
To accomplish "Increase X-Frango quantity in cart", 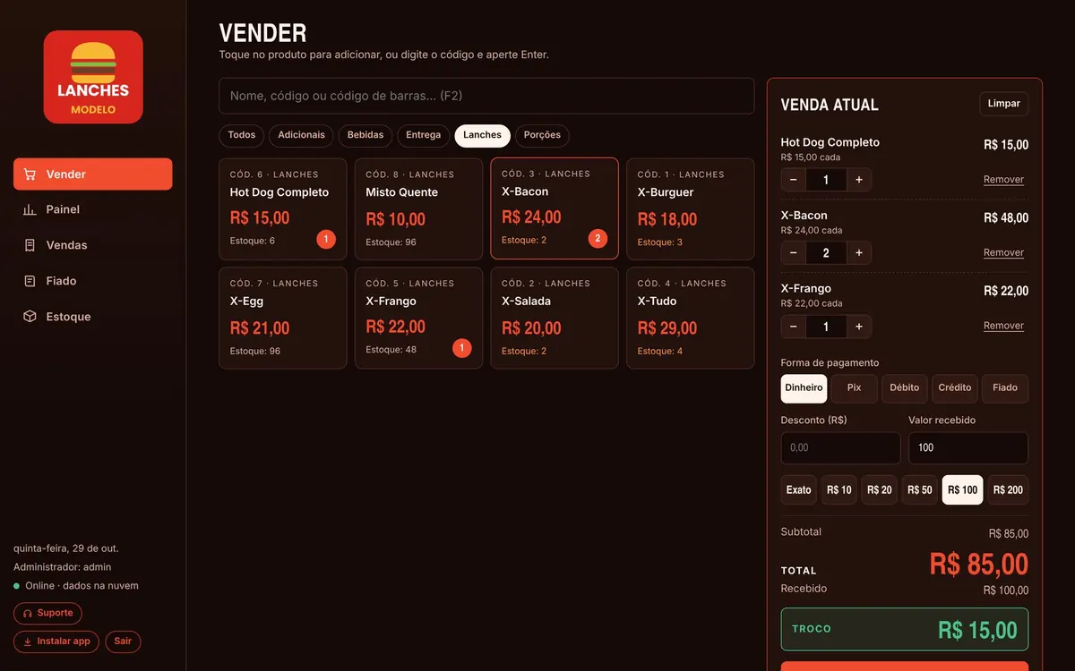I will [x=859, y=327].
